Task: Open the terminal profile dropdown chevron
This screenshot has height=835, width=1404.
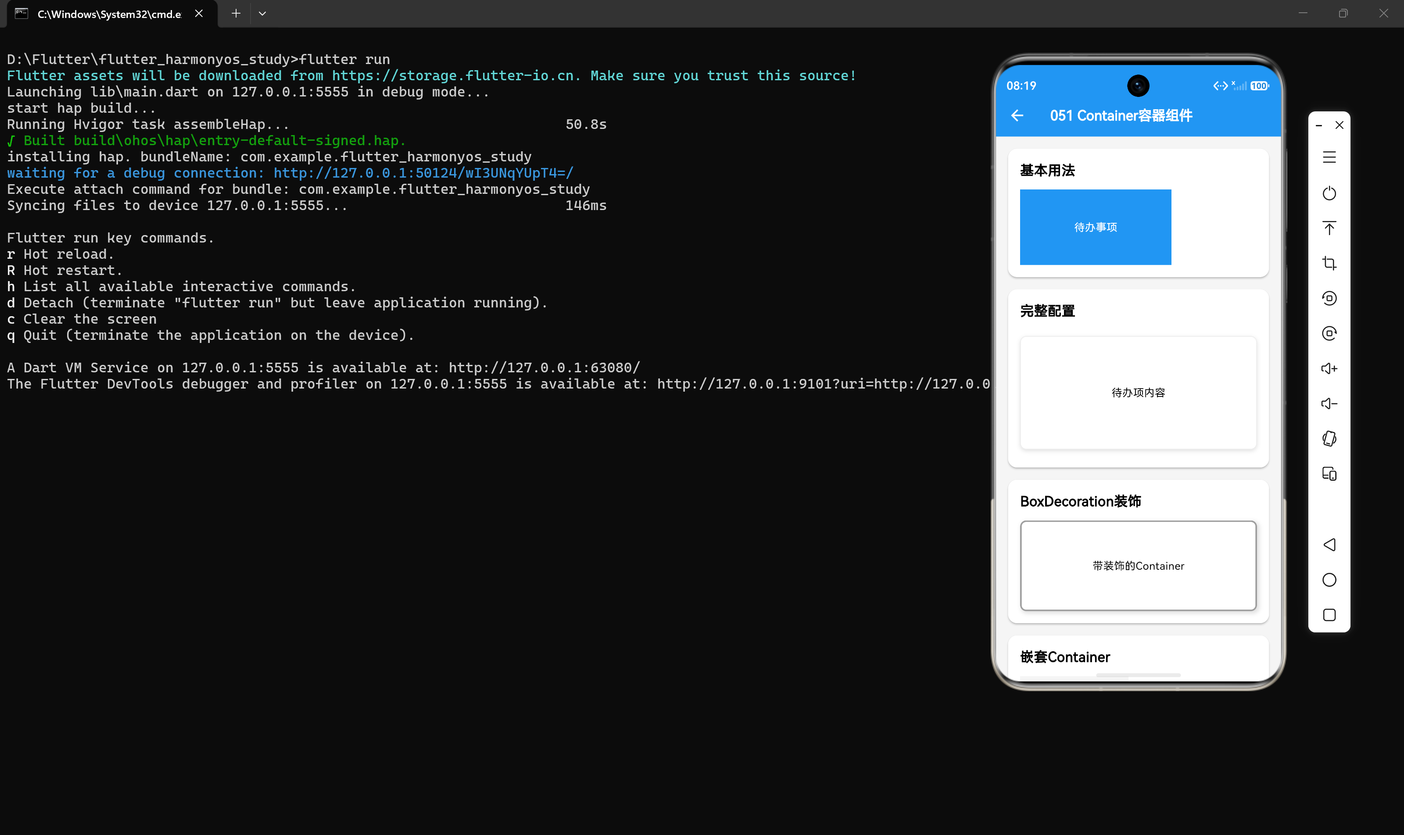Action: (x=262, y=14)
